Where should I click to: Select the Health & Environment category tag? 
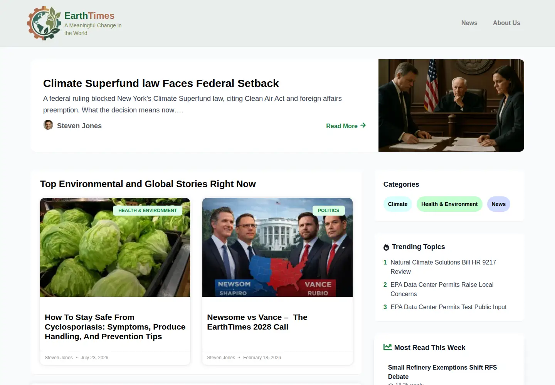tap(449, 204)
